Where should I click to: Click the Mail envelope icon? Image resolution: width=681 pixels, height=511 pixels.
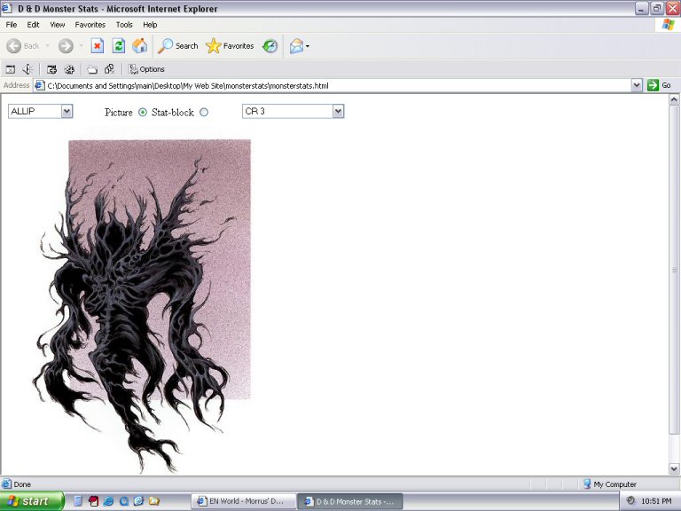point(296,45)
